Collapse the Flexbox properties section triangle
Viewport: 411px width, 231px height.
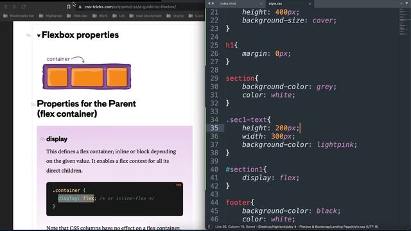pyautogui.click(x=39, y=35)
